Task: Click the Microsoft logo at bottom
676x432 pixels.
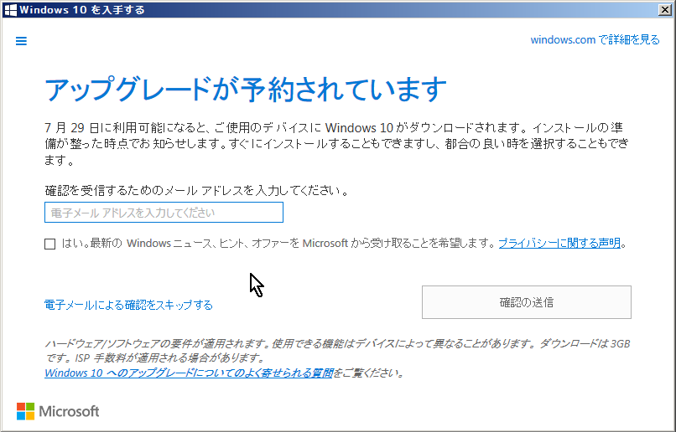Action: click(58, 411)
